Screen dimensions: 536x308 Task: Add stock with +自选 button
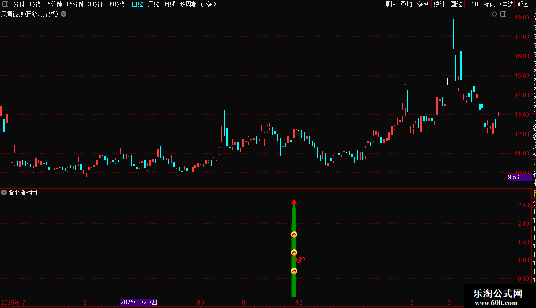(506, 4)
